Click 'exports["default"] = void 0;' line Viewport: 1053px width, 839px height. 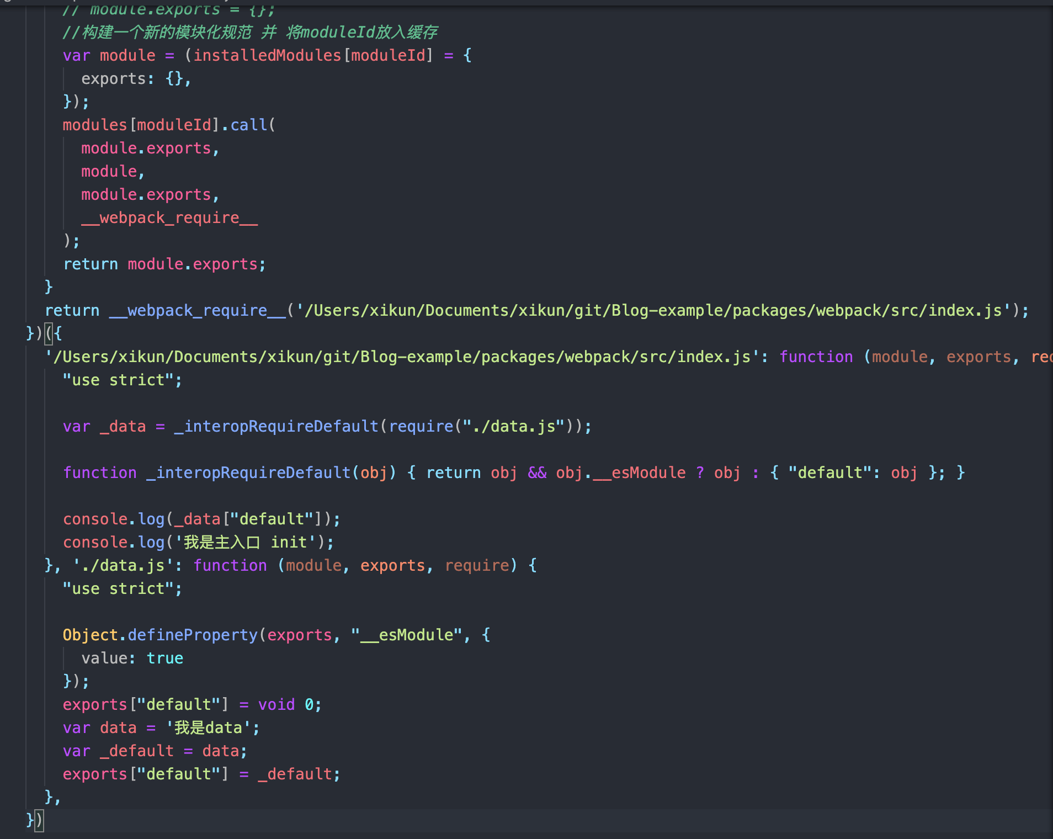192,704
